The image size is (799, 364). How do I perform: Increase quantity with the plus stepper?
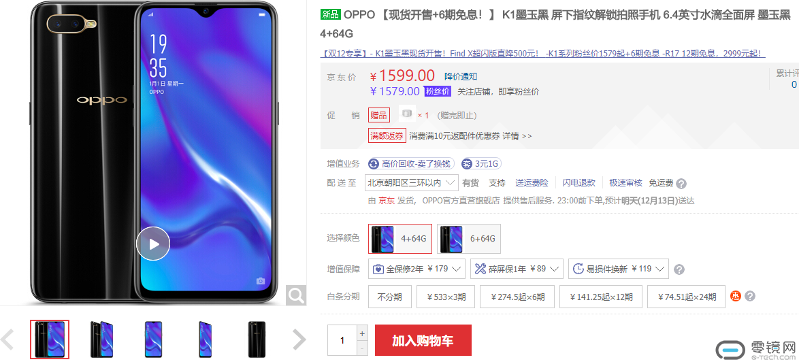point(362,334)
